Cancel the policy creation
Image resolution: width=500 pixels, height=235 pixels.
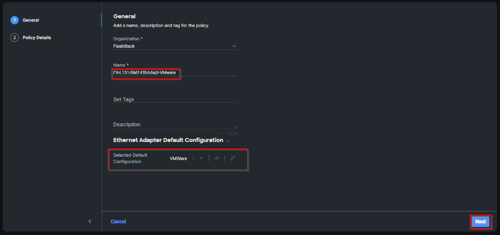[x=118, y=222]
